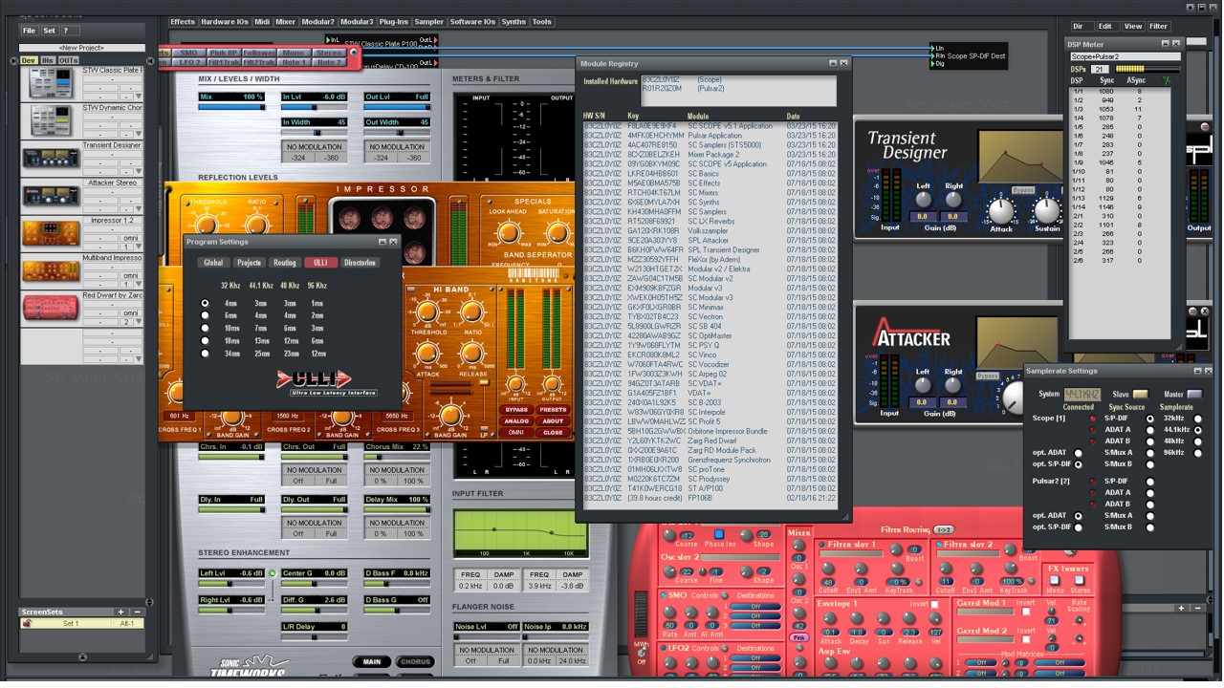The image size is (1224, 688).
Task: Open Attacker Stereo slot dropdown arrow
Action: (x=139, y=209)
